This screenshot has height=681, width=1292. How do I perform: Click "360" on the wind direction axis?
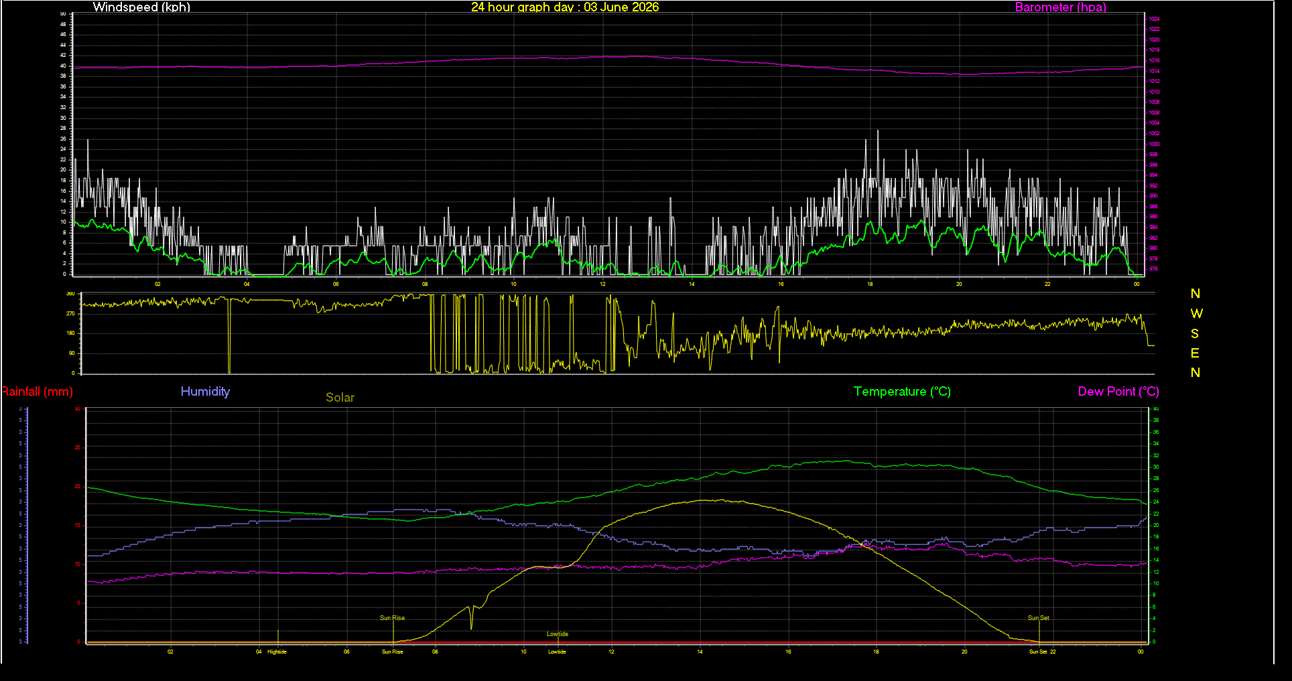tap(70, 294)
